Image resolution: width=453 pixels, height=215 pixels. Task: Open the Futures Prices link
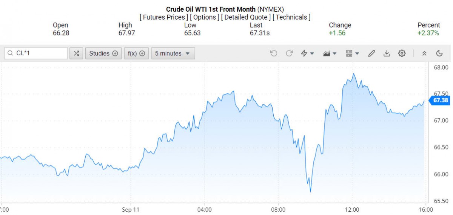[x=163, y=17]
